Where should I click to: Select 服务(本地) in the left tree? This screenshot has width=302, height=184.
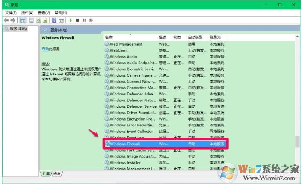tap(18, 29)
